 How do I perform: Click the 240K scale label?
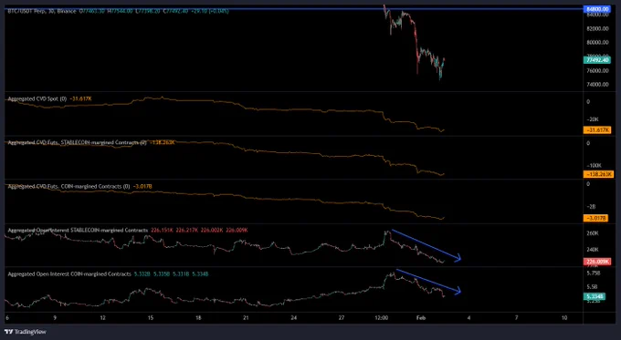pos(593,250)
